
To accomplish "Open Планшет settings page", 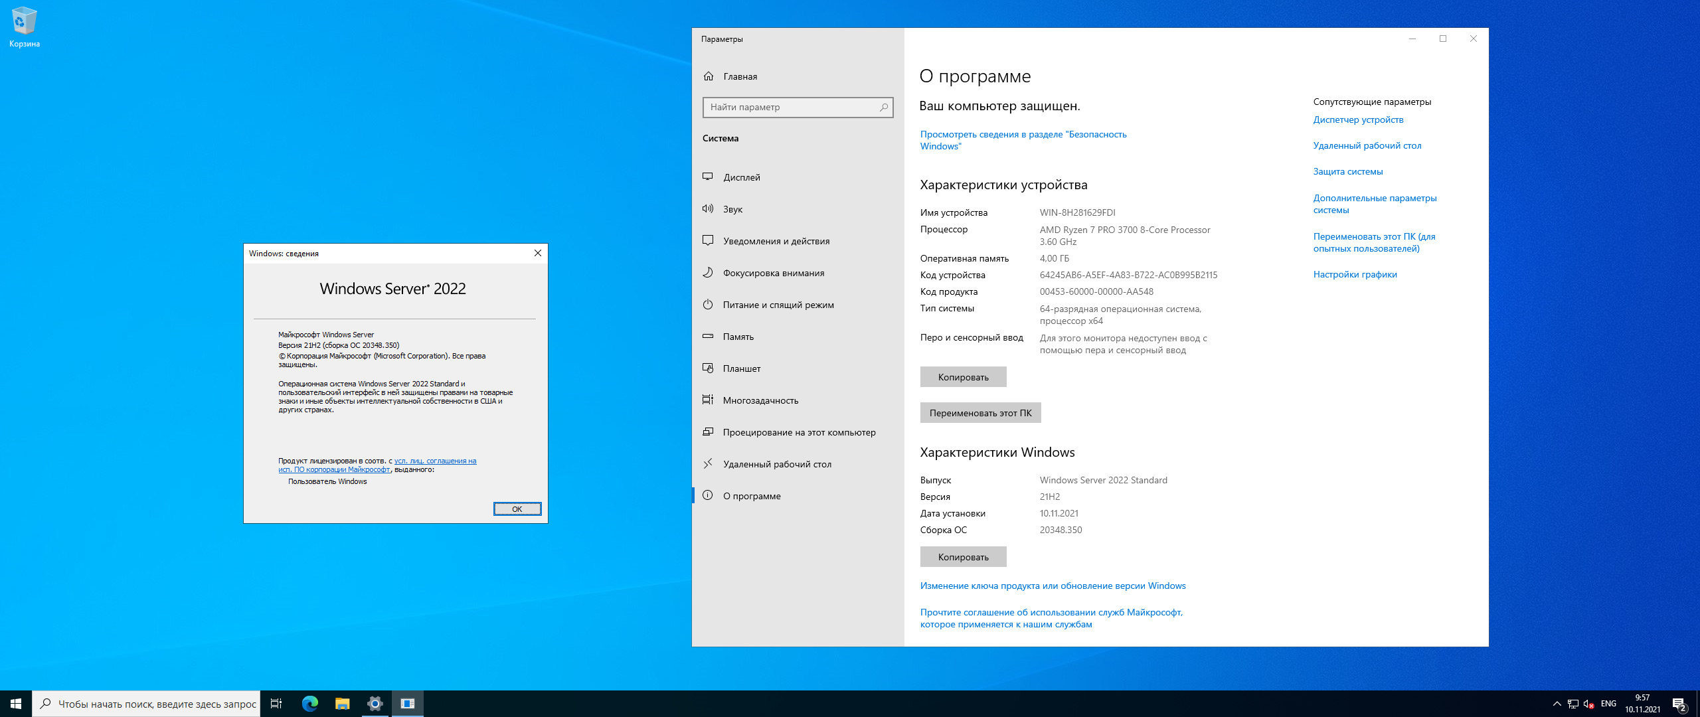I will (x=798, y=368).
